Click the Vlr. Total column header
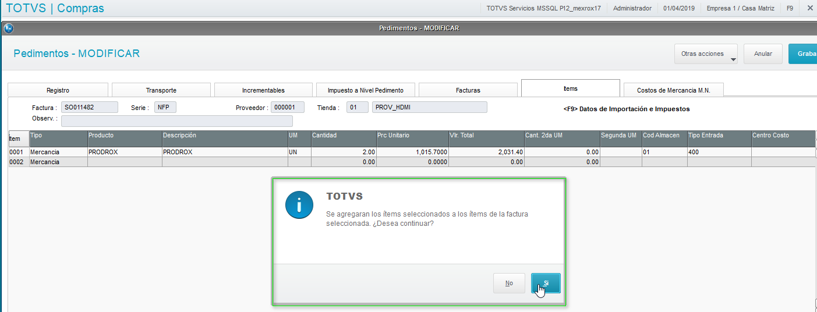The width and height of the screenshot is (817, 312). coord(486,139)
